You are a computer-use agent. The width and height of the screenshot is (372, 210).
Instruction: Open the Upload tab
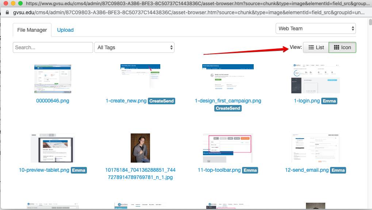[x=65, y=30]
